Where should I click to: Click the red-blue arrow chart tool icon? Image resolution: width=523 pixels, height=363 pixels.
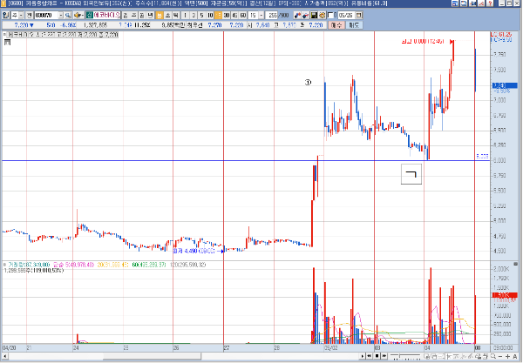[297, 16]
